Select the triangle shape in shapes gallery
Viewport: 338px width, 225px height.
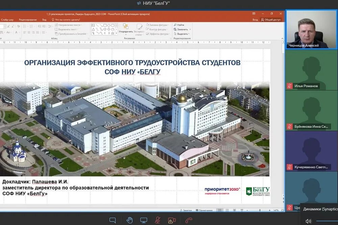[93, 29]
